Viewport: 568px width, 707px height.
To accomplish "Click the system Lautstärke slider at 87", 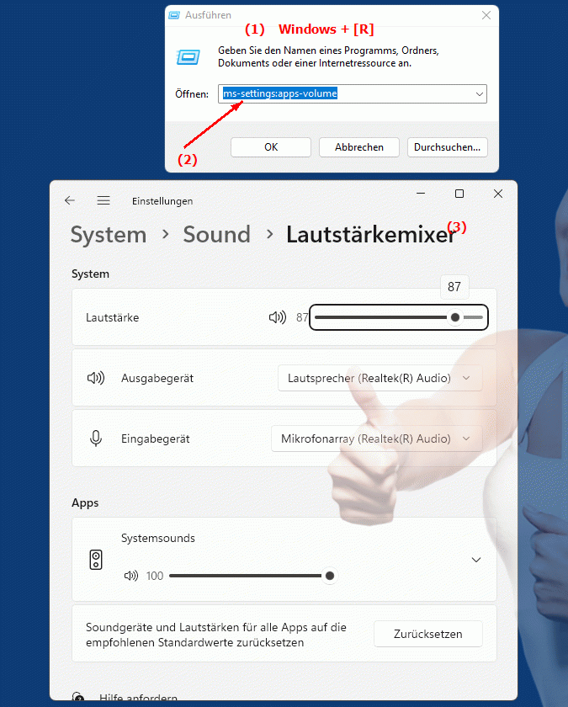I will point(399,317).
